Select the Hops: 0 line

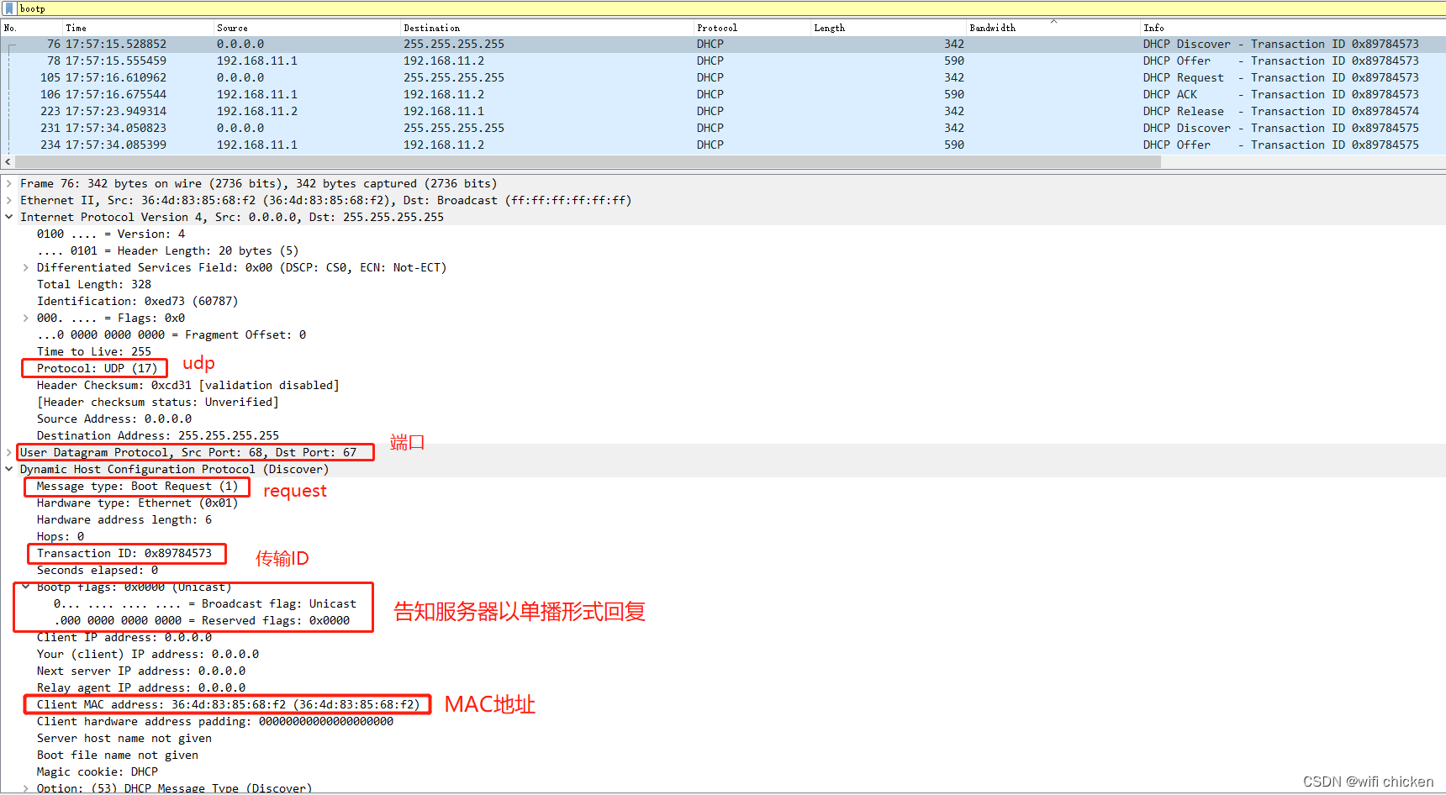61,536
